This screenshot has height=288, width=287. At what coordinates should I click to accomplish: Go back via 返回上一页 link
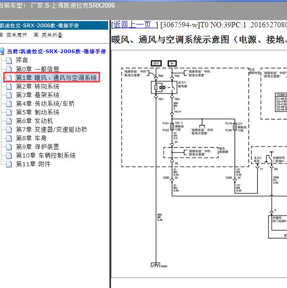click(x=134, y=25)
